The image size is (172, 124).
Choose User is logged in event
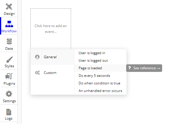(x=92, y=53)
